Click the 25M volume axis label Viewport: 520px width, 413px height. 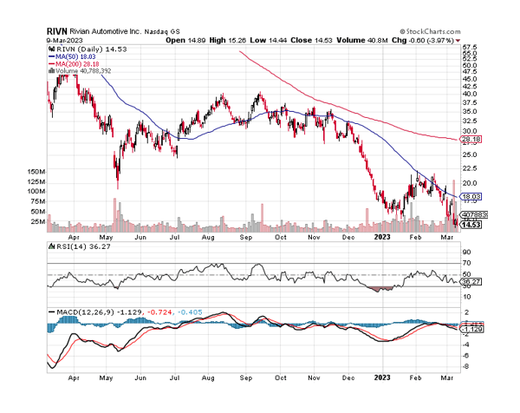click(38, 221)
